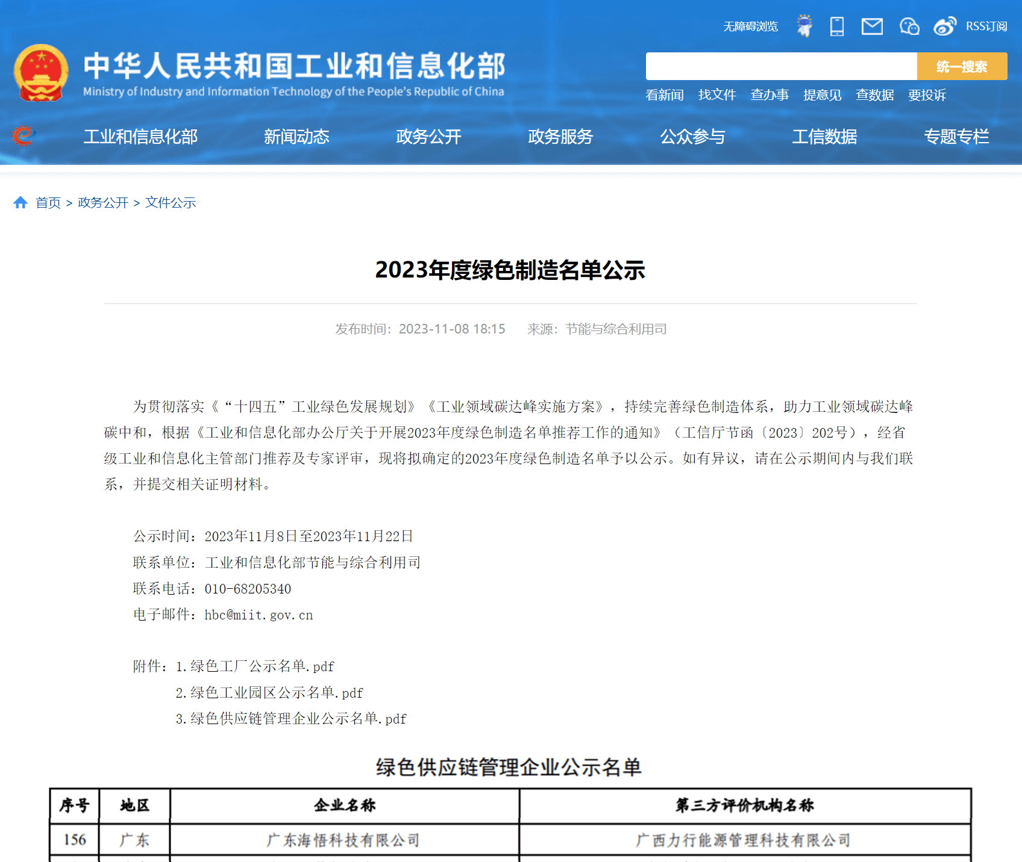The width and height of the screenshot is (1022, 862).
Task: Click the mail envelope icon
Action: click(x=872, y=26)
